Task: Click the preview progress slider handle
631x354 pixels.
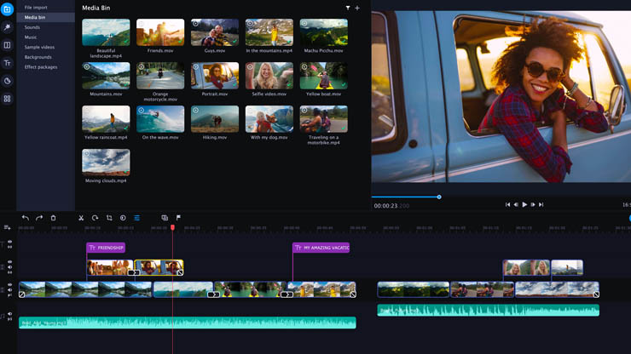Action: click(439, 197)
